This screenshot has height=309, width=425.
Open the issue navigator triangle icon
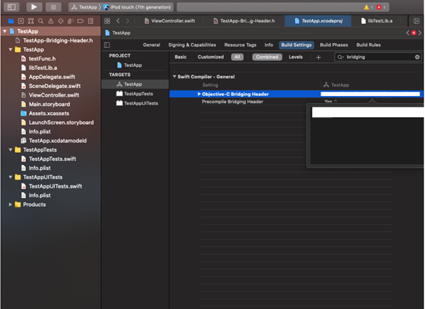[x=51, y=21]
